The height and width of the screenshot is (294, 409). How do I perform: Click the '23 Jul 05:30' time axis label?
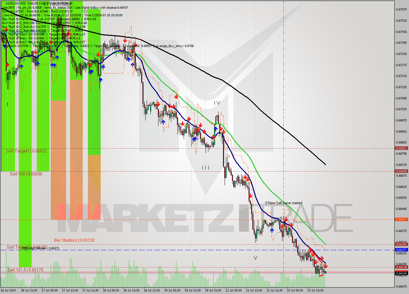point(295,290)
